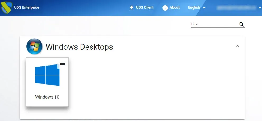Image resolution: width=262 pixels, height=121 pixels.
Task: Select the Windows Desktops group heading
Action: 79,47
